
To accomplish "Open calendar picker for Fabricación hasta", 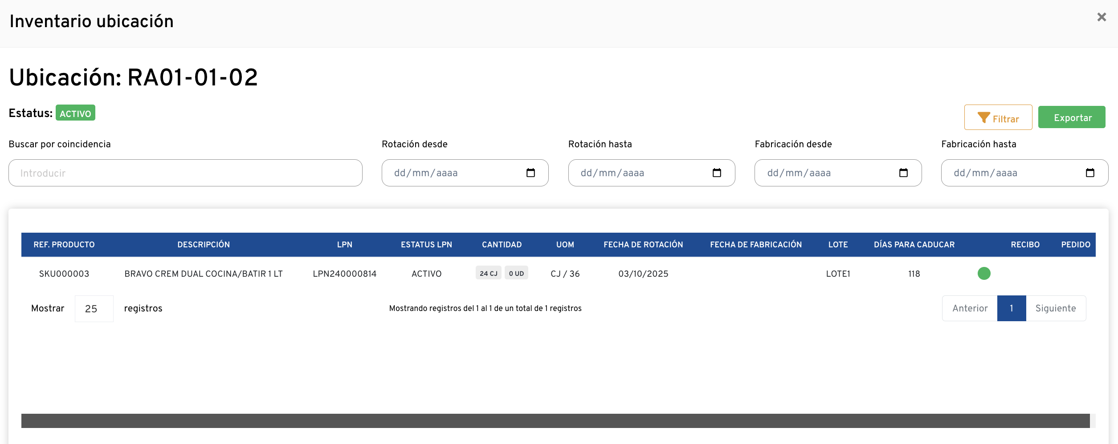I will pyautogui.click(x=1089, y=173).
